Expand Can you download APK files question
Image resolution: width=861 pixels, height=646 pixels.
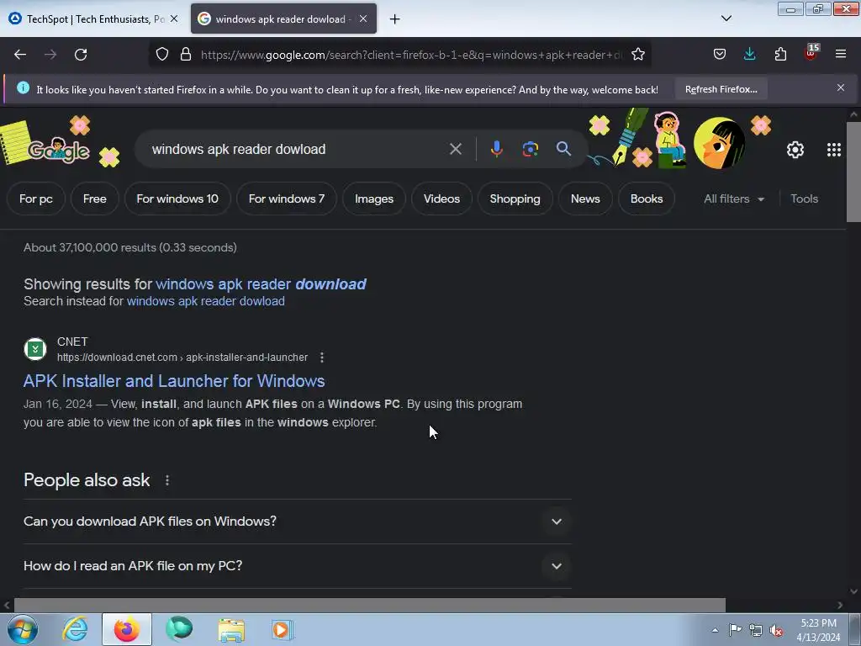click(297, 522)
